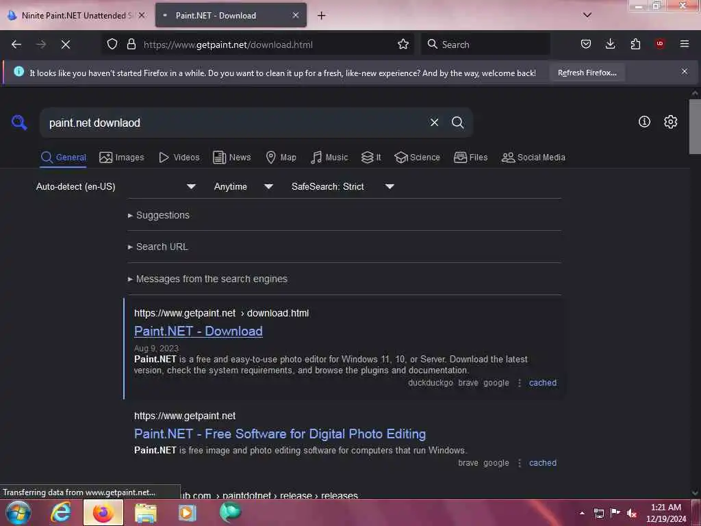Screen dimensions: 701x526
Task: Open the Files category
Action: (470, 158)
